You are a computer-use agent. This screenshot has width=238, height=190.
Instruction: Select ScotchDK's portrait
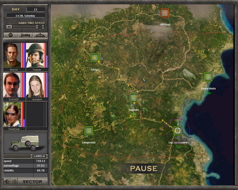point(12,85)
